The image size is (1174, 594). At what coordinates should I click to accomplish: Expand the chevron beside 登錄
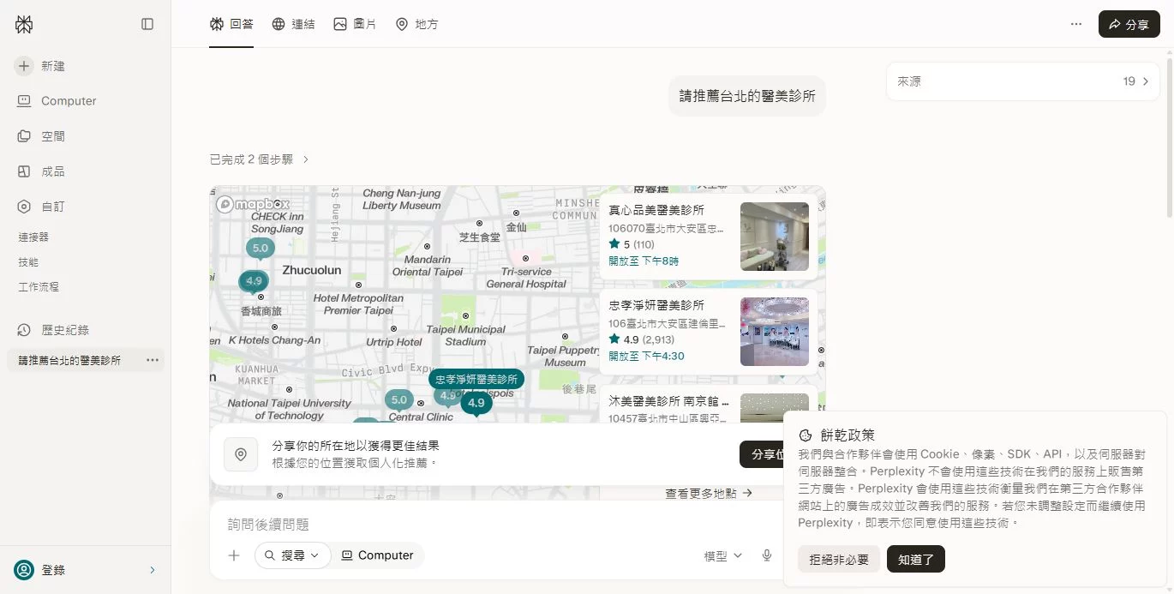153,570
